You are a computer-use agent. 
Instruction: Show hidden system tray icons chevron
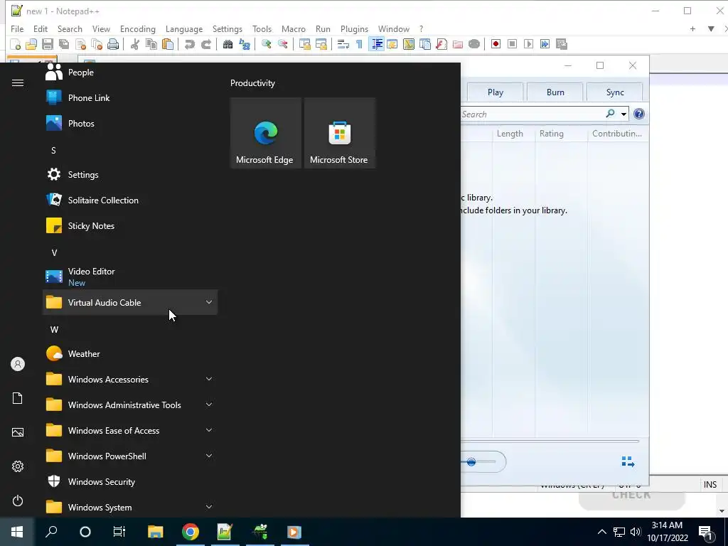point(601,532)
